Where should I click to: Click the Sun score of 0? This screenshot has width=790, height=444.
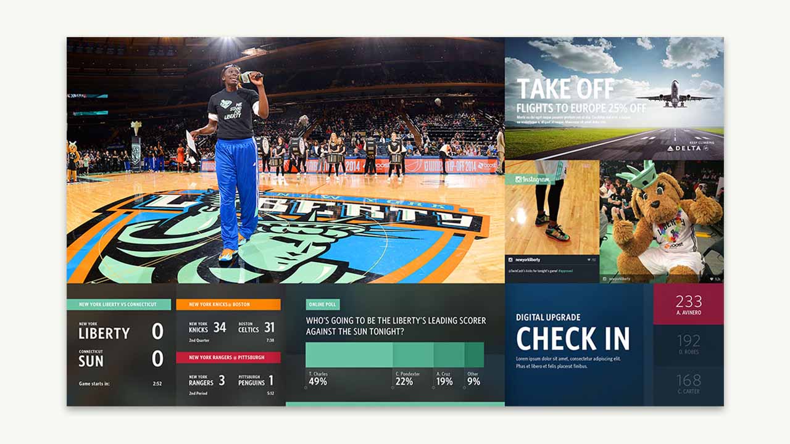[x=157, y=359]
